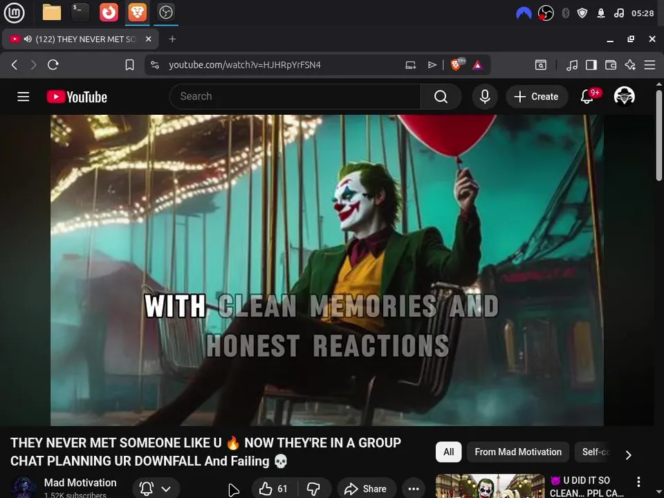664x498 pixels.
Task: Open options menu for suggested video
Action: (638, 481)
